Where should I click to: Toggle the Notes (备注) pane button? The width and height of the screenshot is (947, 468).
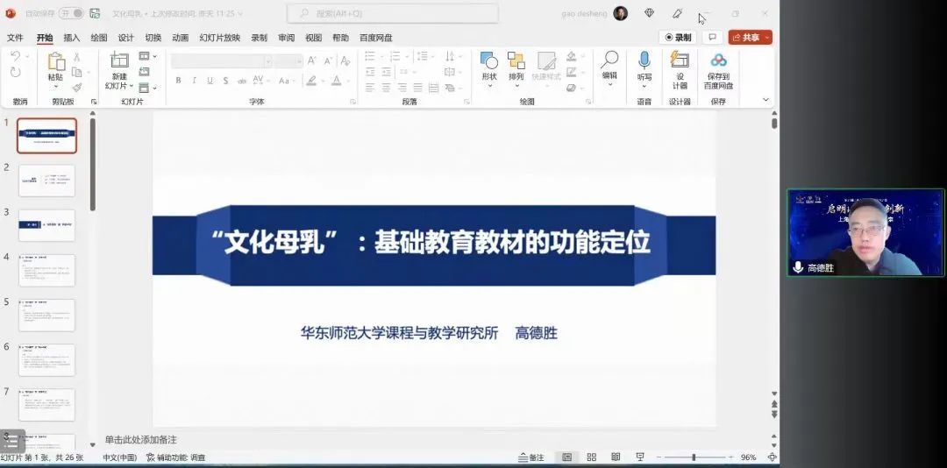pyautogui.click(x=531, y=457)
